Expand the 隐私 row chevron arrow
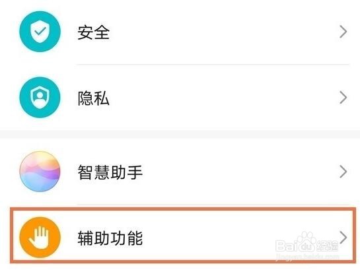Viewport: 360px width, 270px height. [343, 98]
